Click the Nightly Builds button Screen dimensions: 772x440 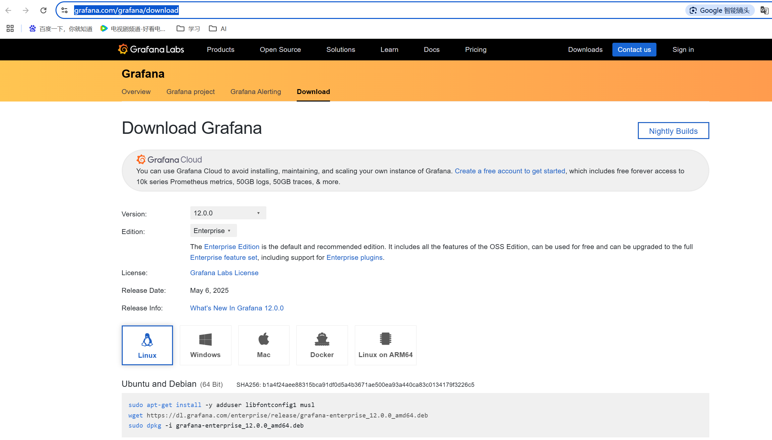(673, 131)
